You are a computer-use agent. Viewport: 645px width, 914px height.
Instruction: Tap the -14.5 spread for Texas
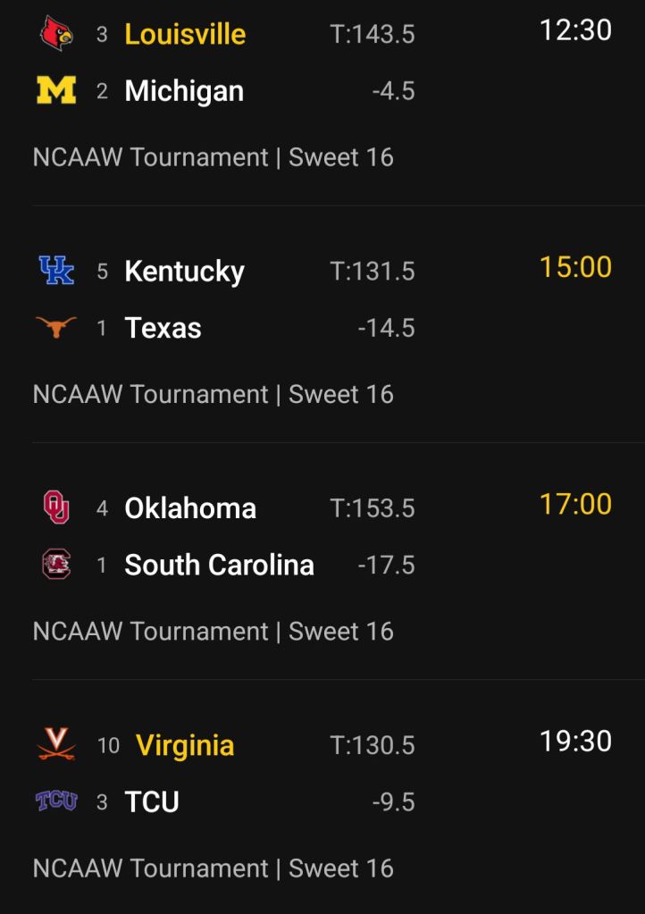(386, 329)
